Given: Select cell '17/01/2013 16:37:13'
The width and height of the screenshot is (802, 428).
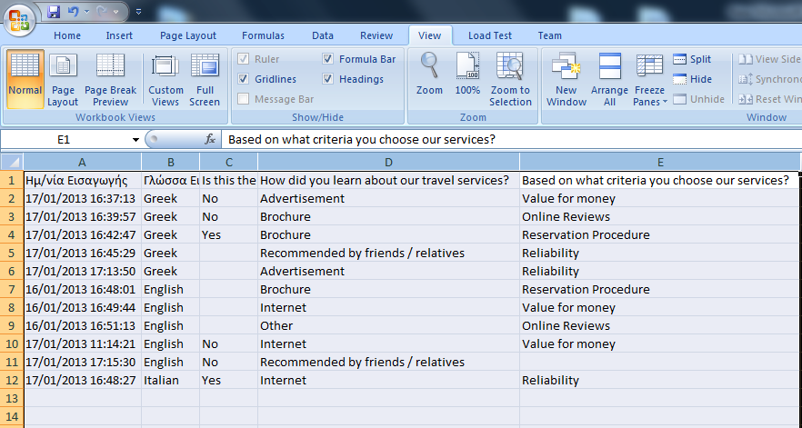Looking at the screenshot, I should (x=83, y=198).
